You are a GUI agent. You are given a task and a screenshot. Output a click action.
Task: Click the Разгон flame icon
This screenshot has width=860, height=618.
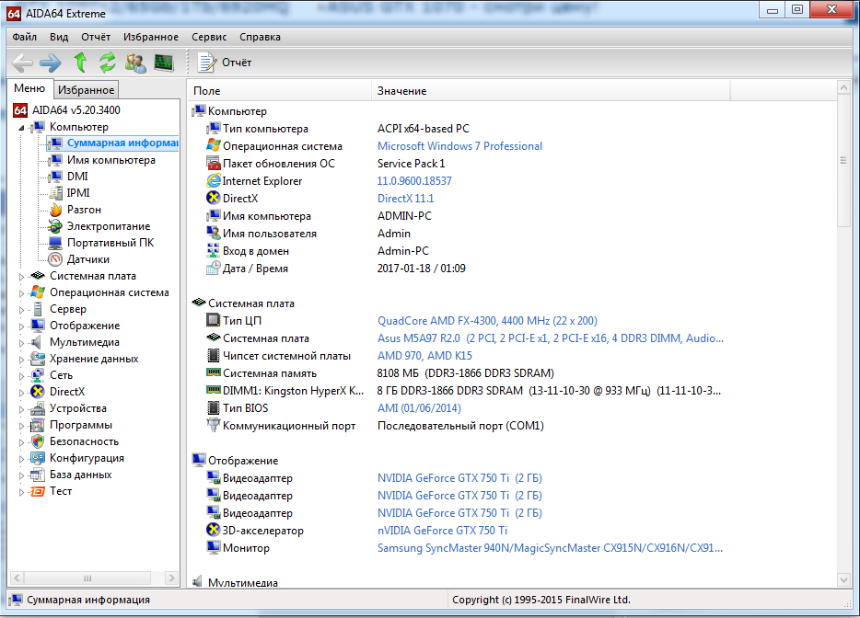pos(55,210)
